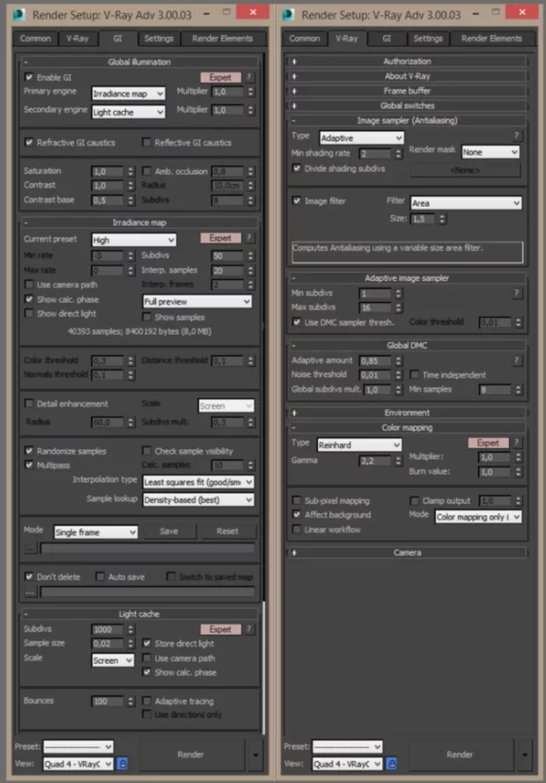The image size is (546, 783).
Task: Disable the Enable GI checkbox
Action: point(29,78)
